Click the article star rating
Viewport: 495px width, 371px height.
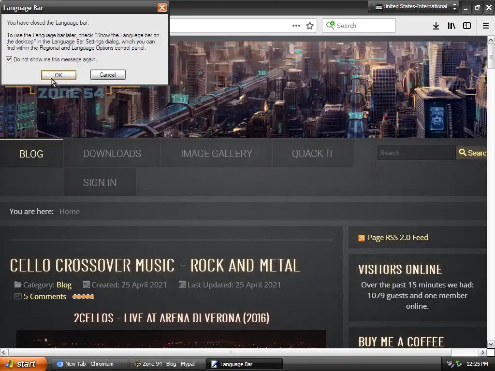tap(83, 297)
